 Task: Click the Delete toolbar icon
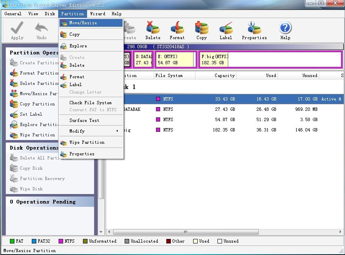tap(153, 28)
